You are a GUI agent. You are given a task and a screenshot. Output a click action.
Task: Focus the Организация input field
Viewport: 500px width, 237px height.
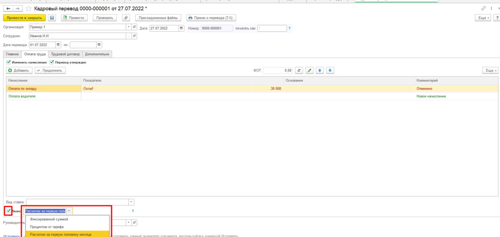pos(77,27)
